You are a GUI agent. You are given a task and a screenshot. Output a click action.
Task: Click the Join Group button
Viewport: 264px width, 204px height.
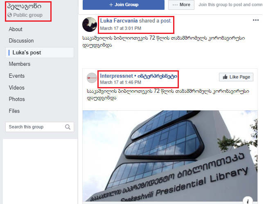pyautogui.click(x=124, y=5)
